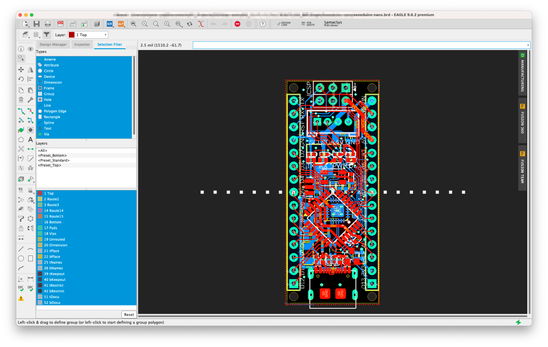
Task: Click the 14 Route14 purple swatch
Action: click(40, 210)
